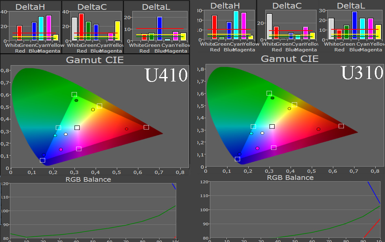The width and height of the screenshot is (385, 242).
Task: Click the U410 measured white point
Action: coord(66,134)
